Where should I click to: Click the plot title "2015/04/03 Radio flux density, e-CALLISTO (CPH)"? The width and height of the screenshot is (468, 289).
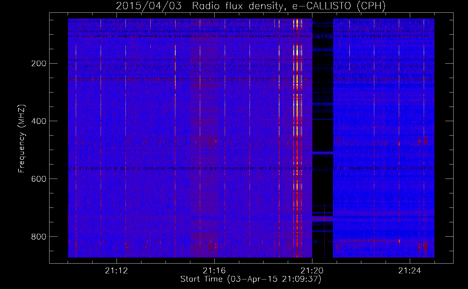point(251,6)
